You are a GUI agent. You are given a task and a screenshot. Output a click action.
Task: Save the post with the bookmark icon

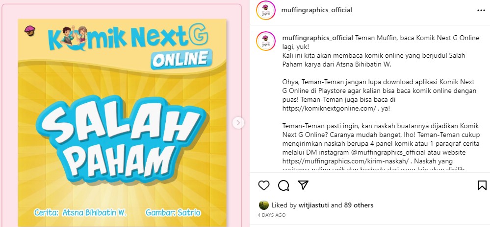482,185
